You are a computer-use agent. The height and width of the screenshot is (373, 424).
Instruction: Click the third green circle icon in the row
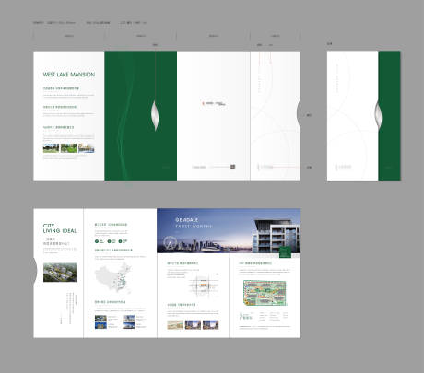coord(121,241)
